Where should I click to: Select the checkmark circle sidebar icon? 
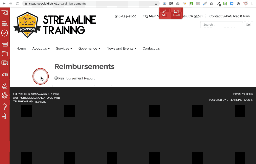[x=5, y=33]
